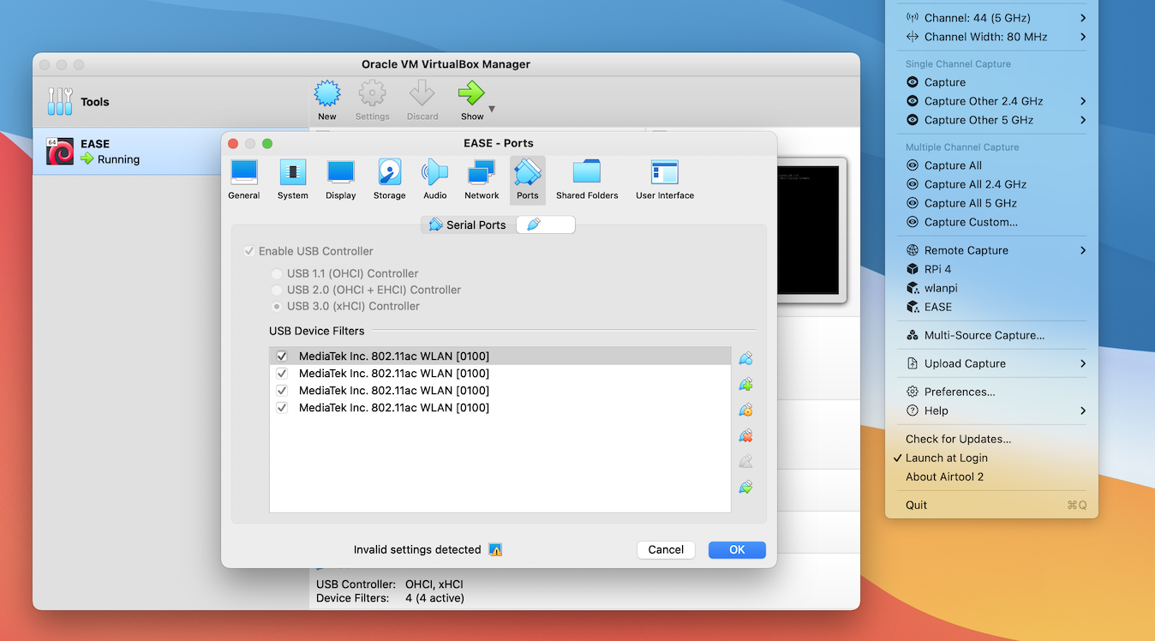Add an empty USB filter
This screenshot has width=1155, height=641.
pyautogui.click(x=745, y=358)
